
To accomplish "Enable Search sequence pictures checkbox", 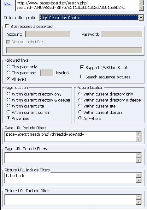I will point(82,77).
